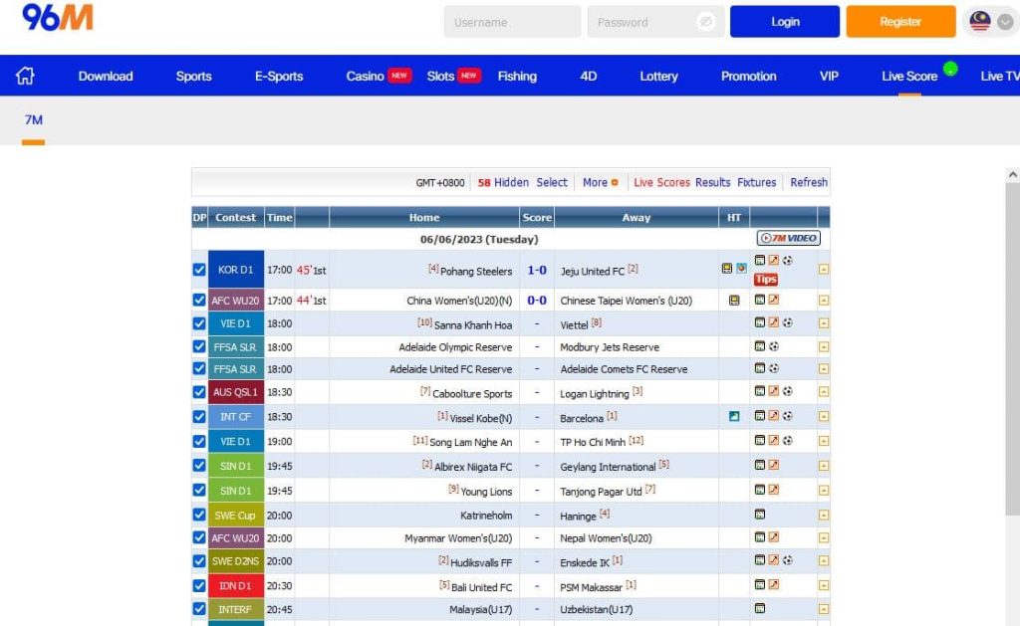
Task: Open the Casino menu item
Action: tap(365, 76)
